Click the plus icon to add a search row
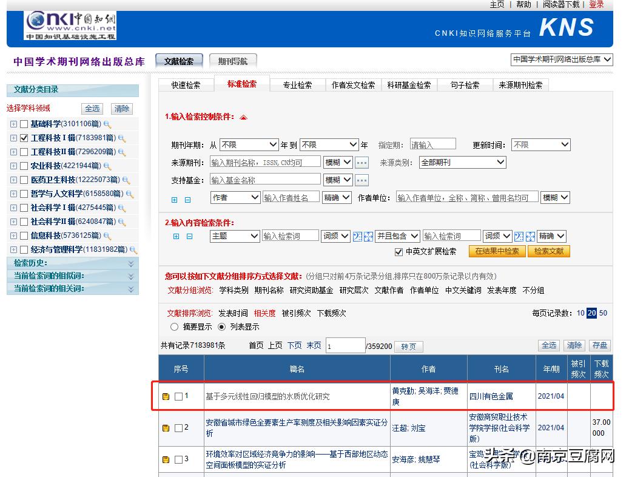Screen dimensions: 629x477 (x=176, y=236)
